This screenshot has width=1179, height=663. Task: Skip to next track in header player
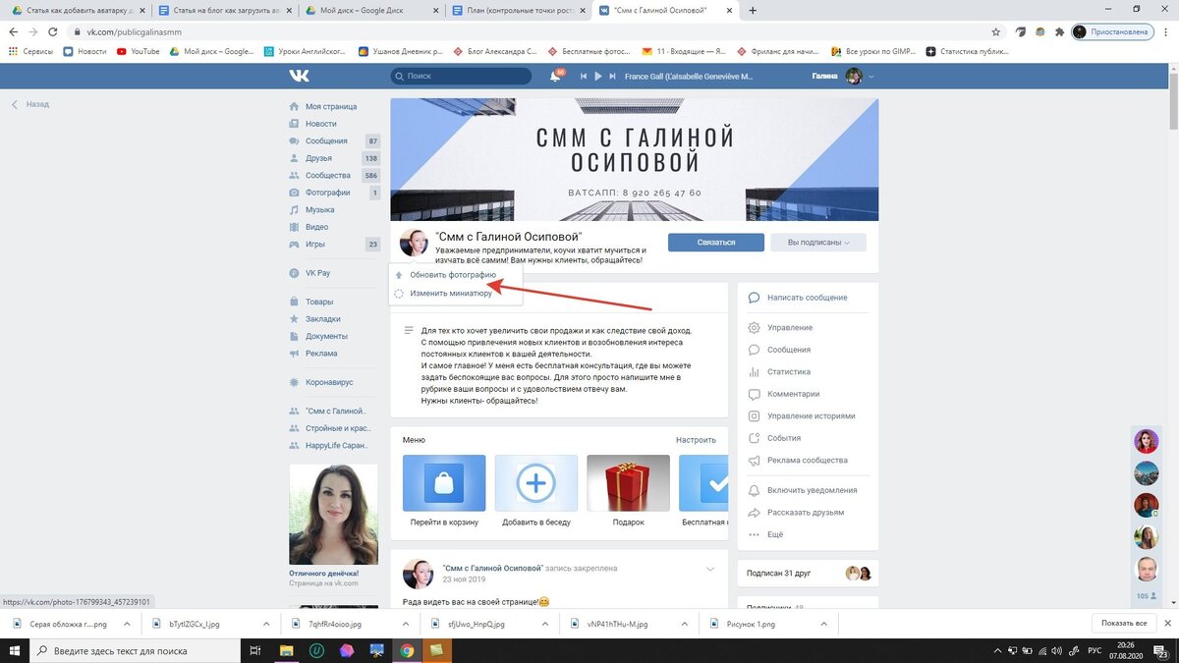tap(611, 76)
